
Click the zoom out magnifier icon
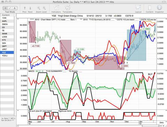pos(39,8)
